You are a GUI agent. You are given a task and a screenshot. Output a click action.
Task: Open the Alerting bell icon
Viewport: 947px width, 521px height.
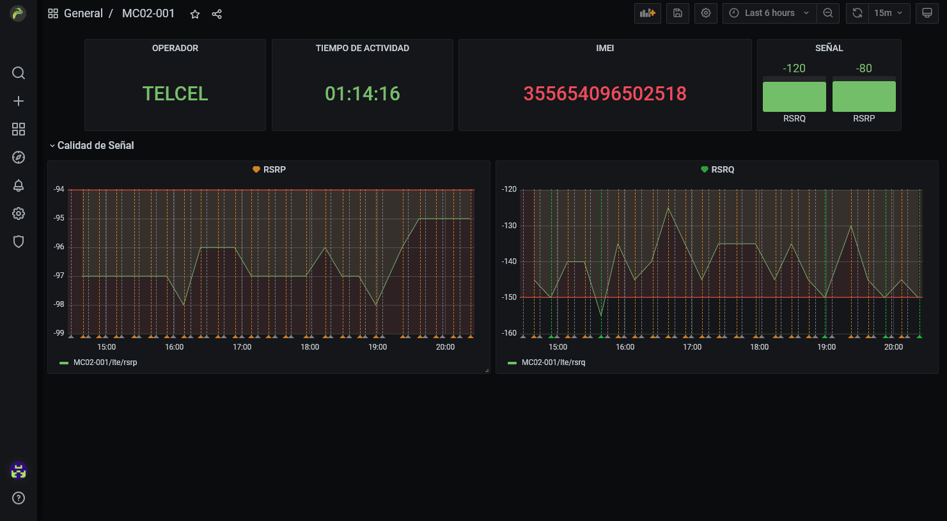19,185
